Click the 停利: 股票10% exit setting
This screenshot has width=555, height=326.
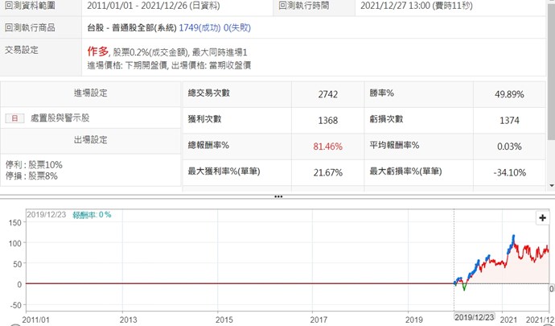34,164
